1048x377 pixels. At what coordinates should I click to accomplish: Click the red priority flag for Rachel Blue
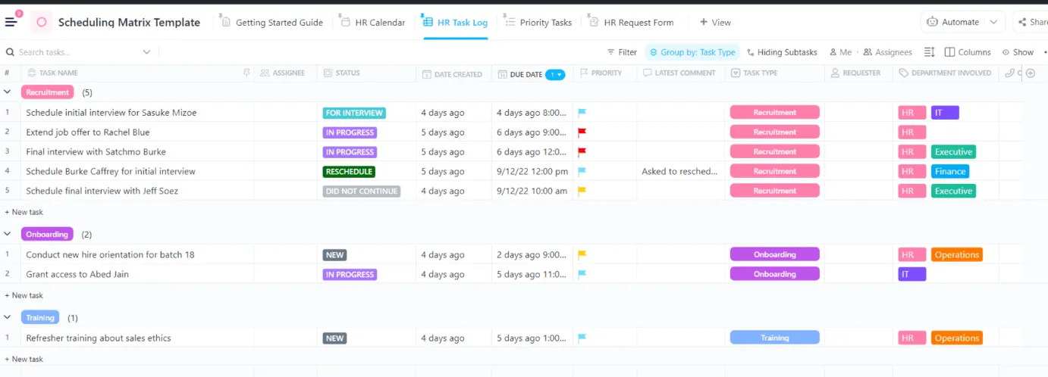[582, 132]
